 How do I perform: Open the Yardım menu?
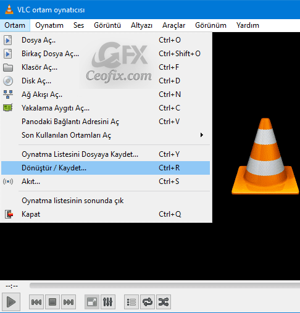(248, 25)
